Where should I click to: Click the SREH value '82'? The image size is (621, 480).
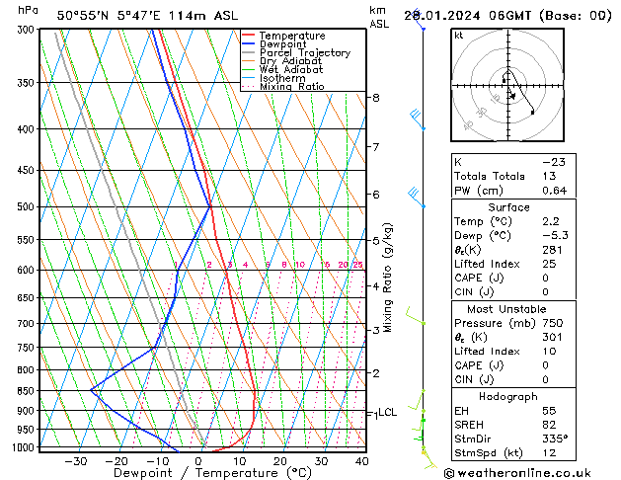coord(549,425)
